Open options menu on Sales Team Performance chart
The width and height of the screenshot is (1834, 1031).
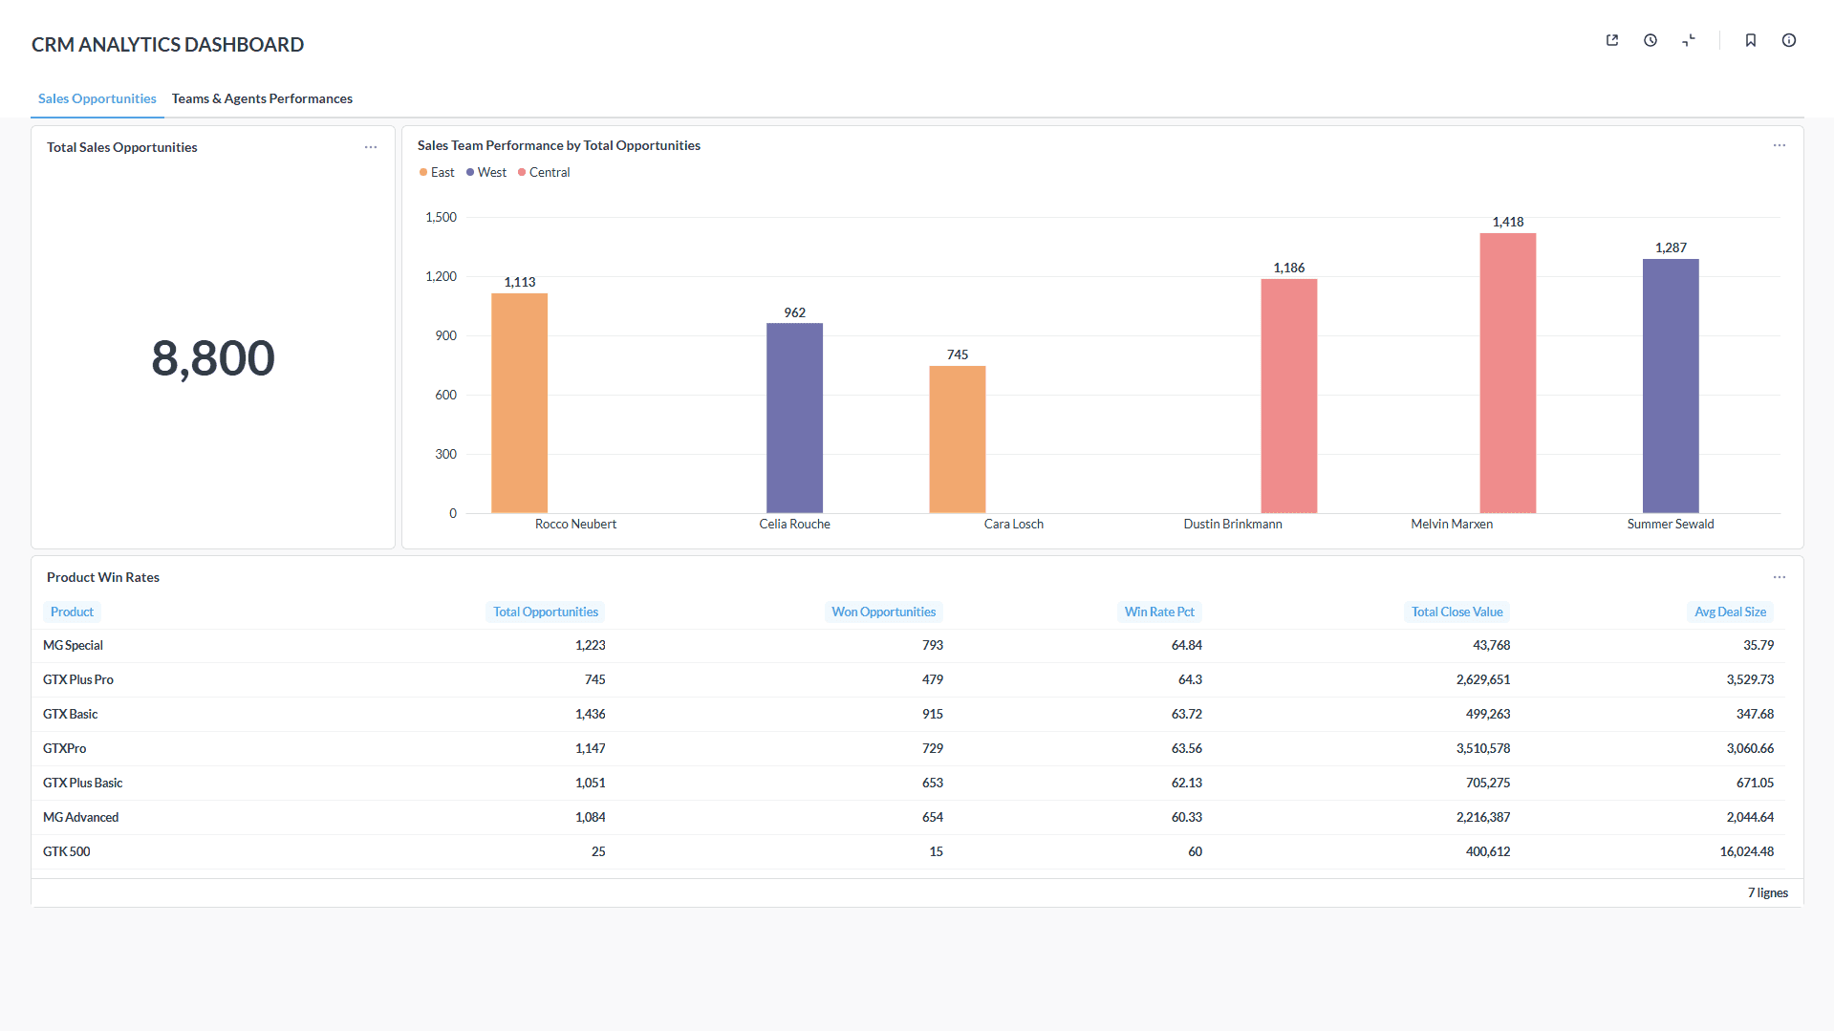[x=1779, y=145]
